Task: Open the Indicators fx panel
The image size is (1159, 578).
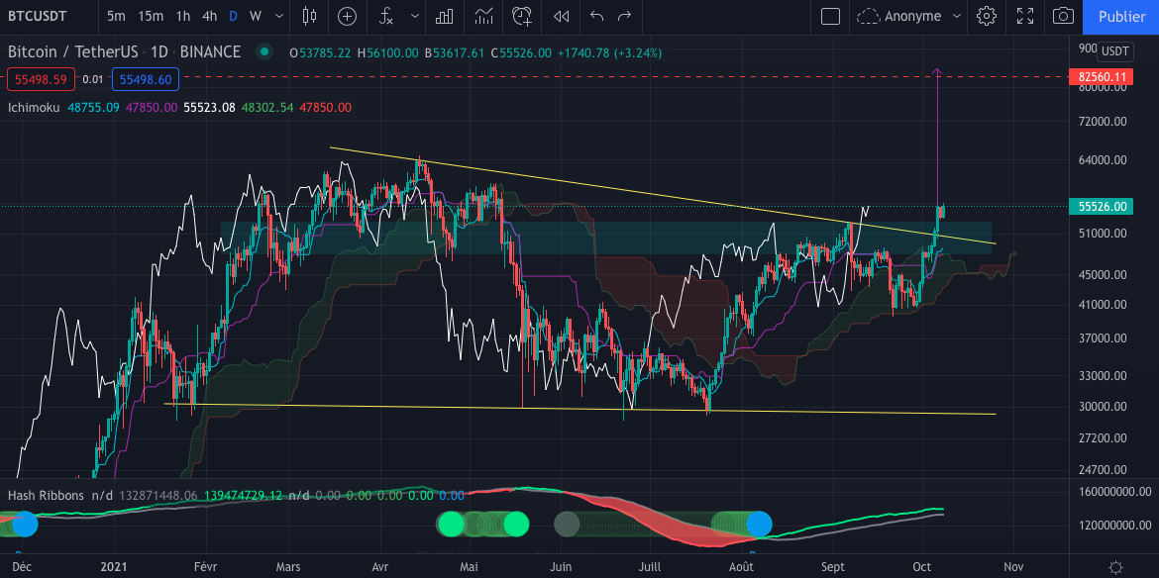Action: 385,17
